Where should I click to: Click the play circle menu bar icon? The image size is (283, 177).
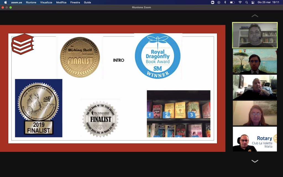point(219,2)
